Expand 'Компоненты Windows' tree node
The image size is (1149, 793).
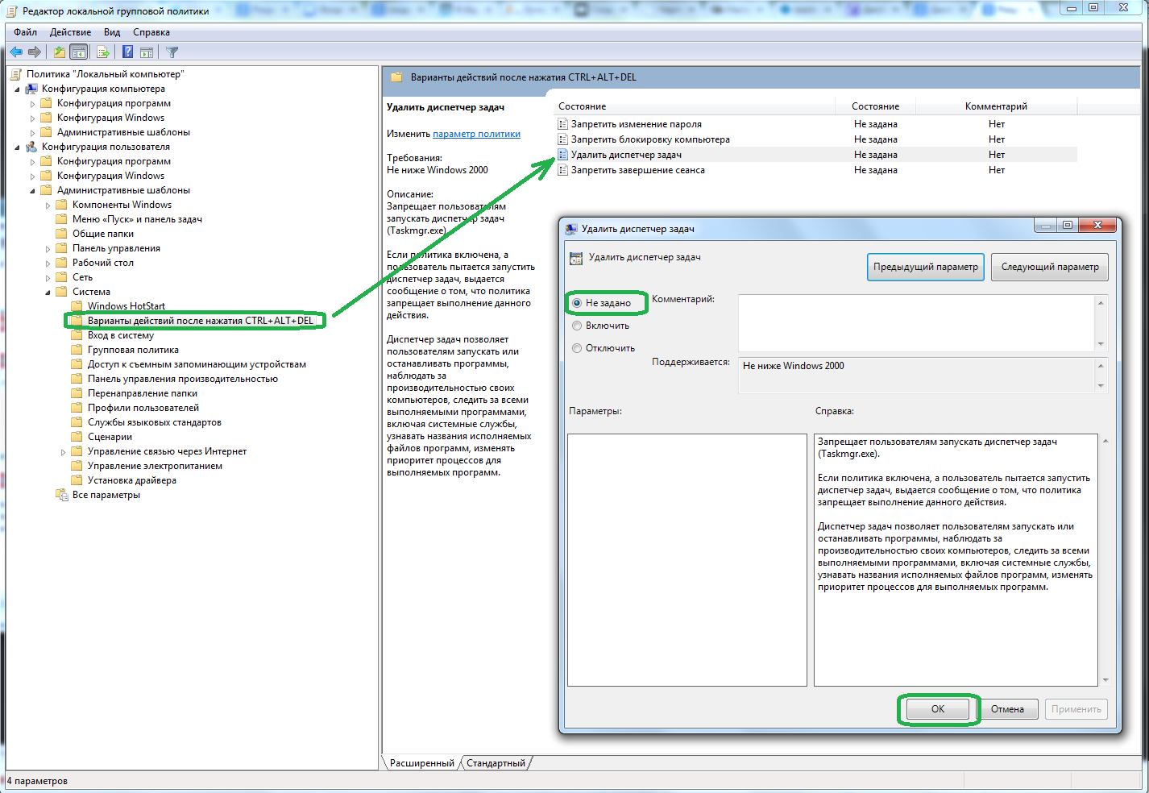pyautogui.click(x=48, y=206)
